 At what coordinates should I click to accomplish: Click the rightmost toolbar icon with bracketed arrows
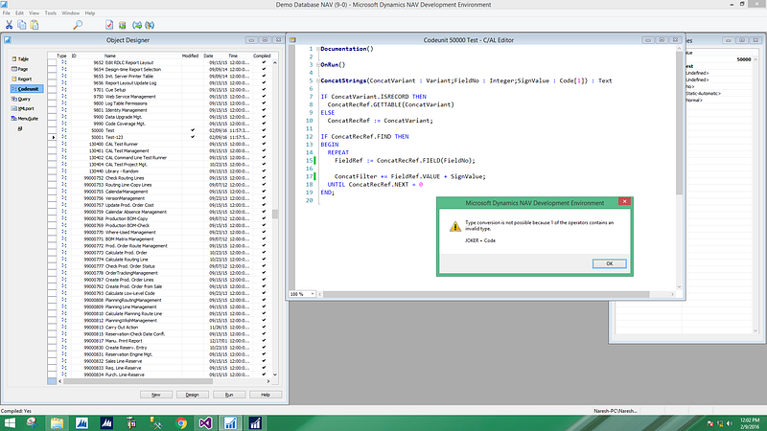150,25
